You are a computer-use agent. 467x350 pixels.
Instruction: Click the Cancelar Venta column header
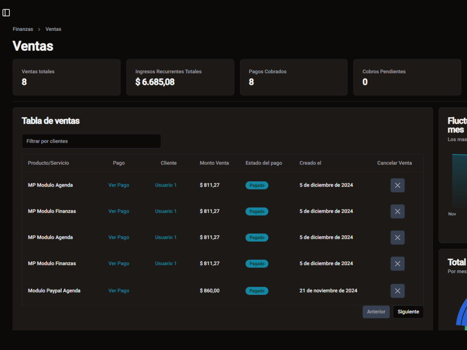[x=394, y=163]
